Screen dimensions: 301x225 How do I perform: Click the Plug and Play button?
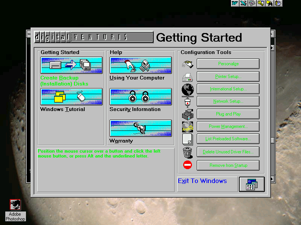[x=228, y=114]
